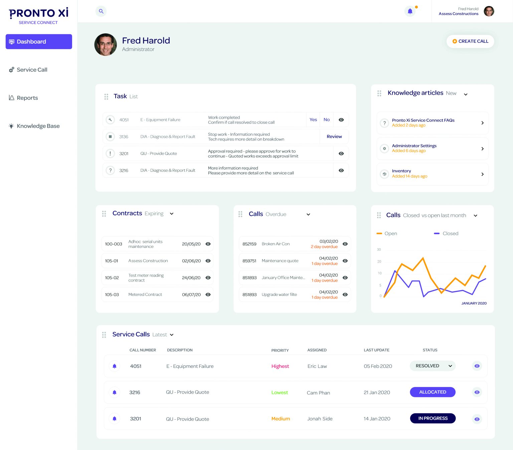Click the orange Open legend marker
The width and height of the screenshot is (513, 450).
[379, 234]
